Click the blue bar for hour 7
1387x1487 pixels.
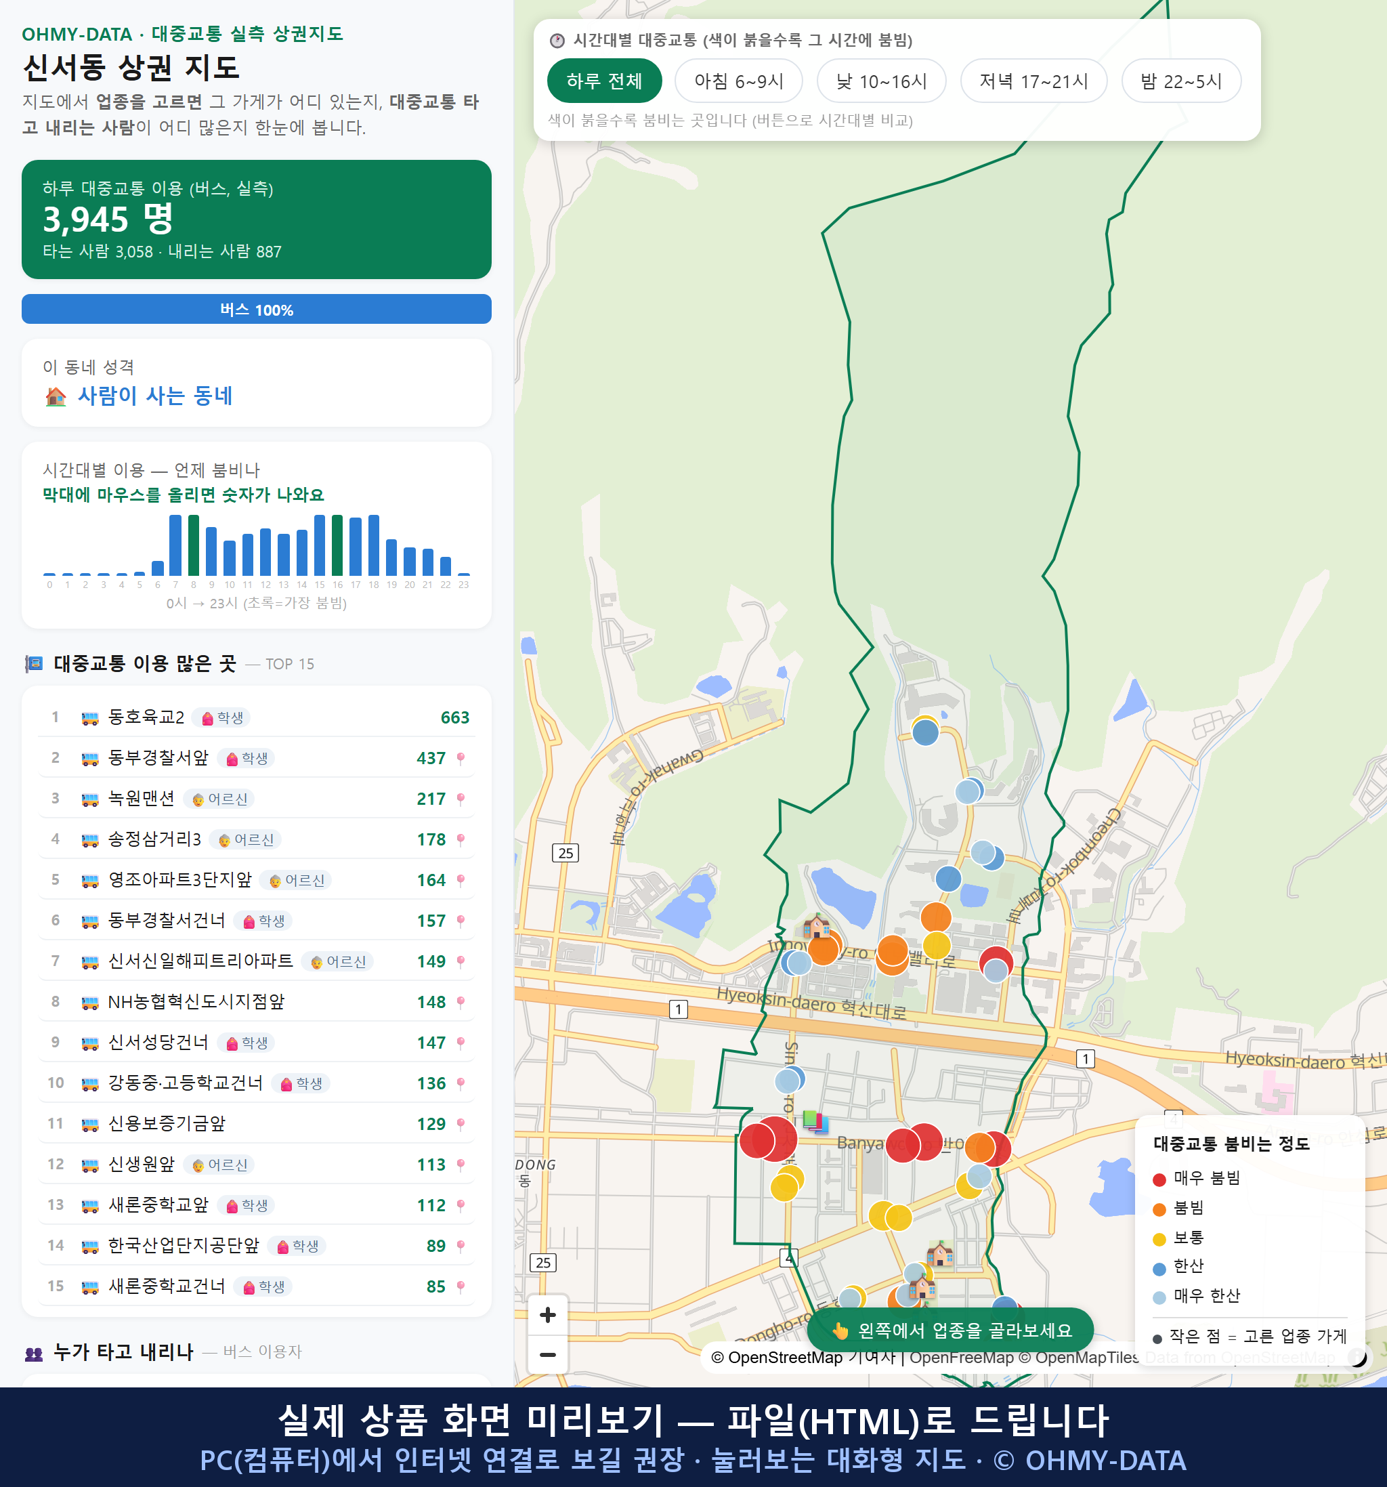[x=175, y=545]
